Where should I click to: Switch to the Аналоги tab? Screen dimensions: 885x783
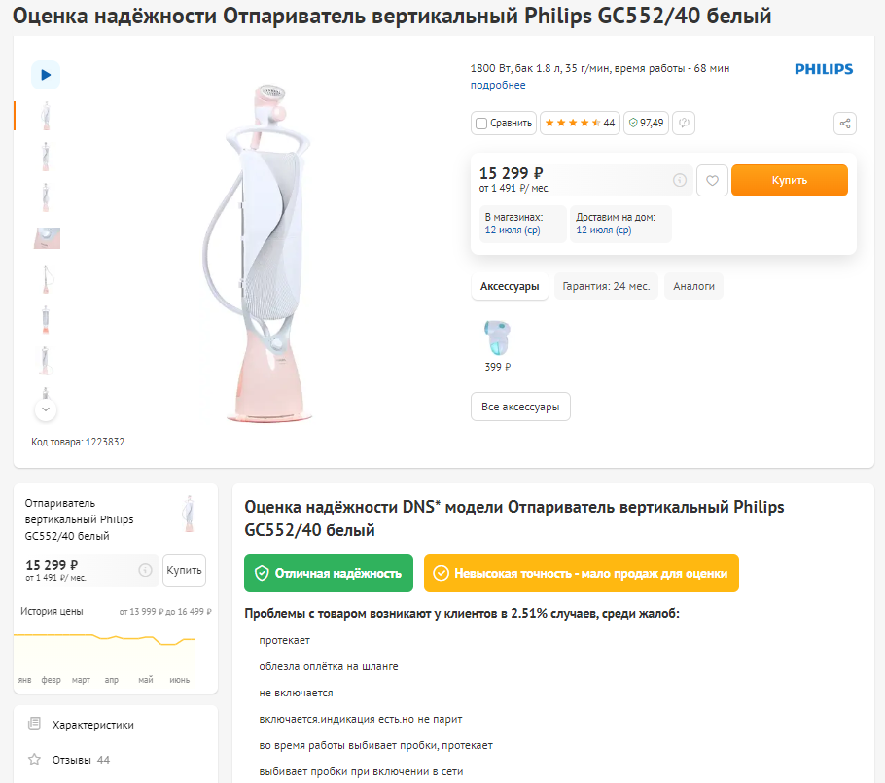pyautogui.click(x=693, y=286)
